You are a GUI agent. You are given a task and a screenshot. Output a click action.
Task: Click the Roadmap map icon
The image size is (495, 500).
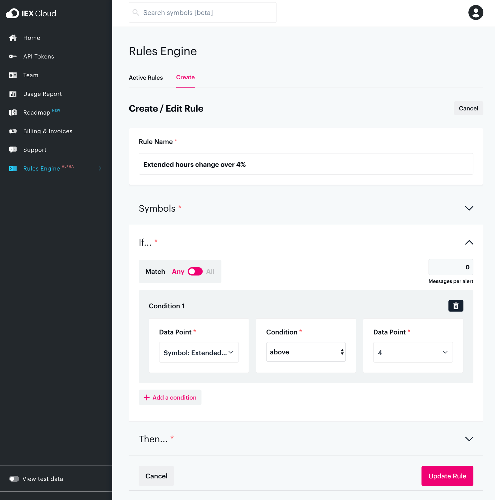pyautogui.click(x=13, y=112)
